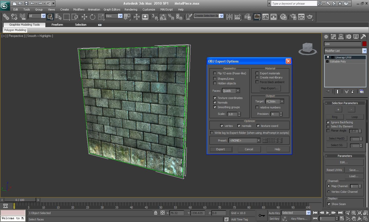Toggle Optimize vertex checkbox
The height and width of the screenshot is (222, 369).
click(x=222, y=126)
